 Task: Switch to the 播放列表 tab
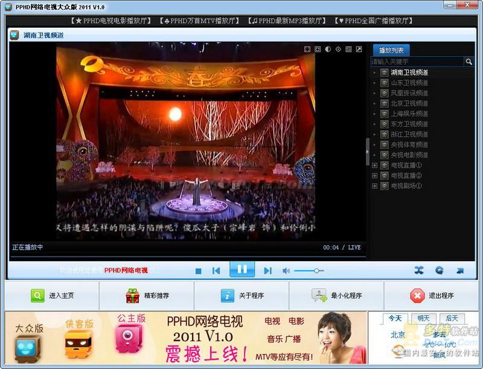391,50
